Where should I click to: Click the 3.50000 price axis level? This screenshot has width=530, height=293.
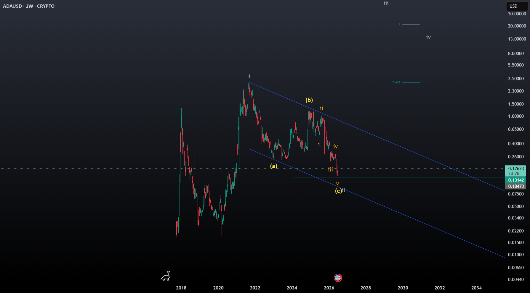click(516, 79)
